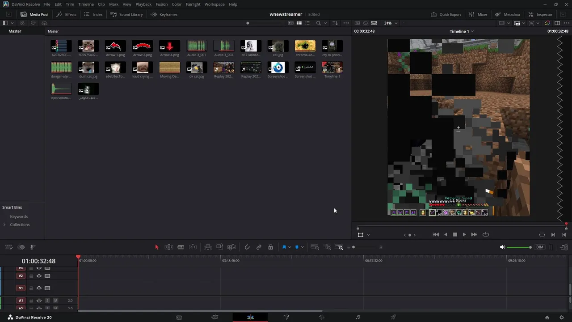
Task: Open the Playback menu
Action: (x=143, y=4)
